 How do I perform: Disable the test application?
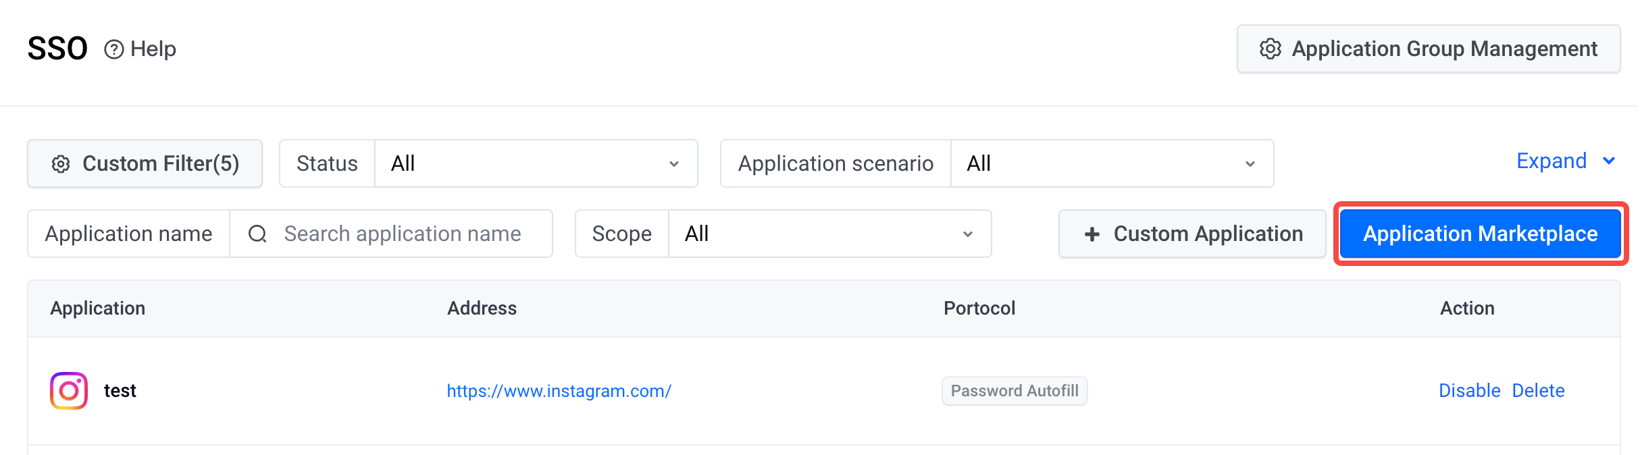point(1469,391)
